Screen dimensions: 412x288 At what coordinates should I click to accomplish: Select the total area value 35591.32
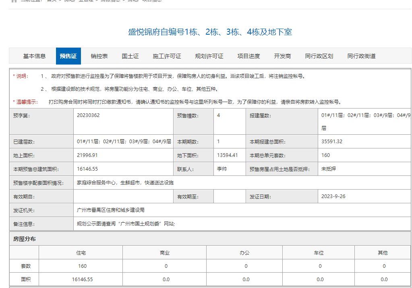332,142
